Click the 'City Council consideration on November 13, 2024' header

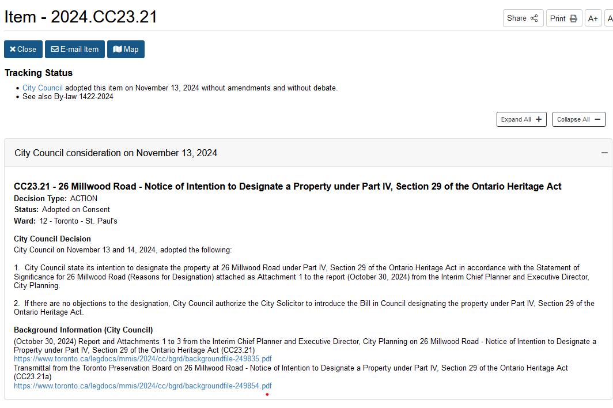116,153
